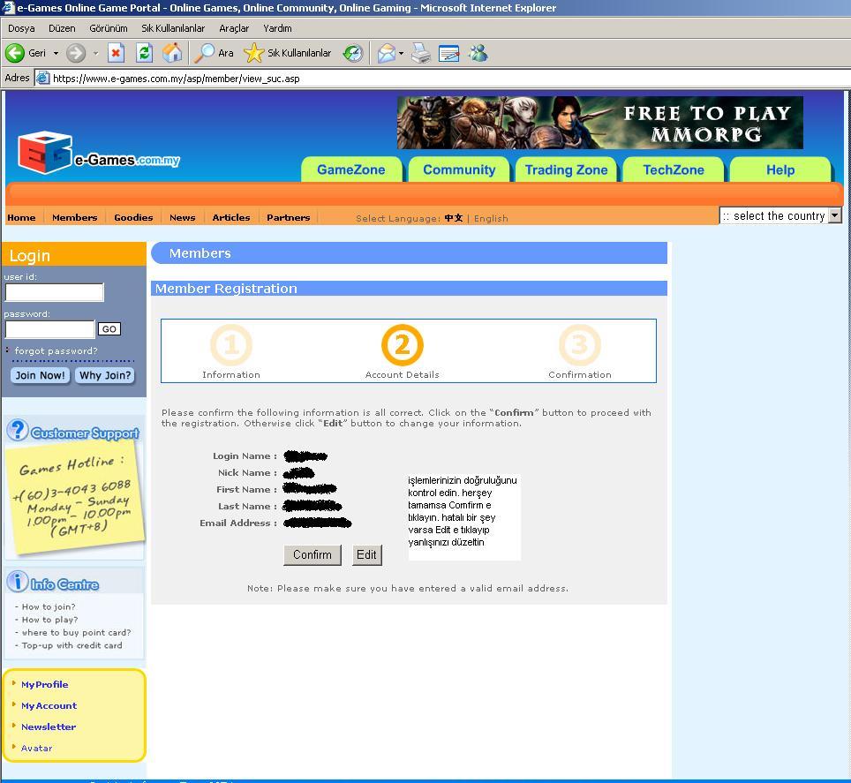
Task: Click the Confirm button
Action: [x=313, y=554]
